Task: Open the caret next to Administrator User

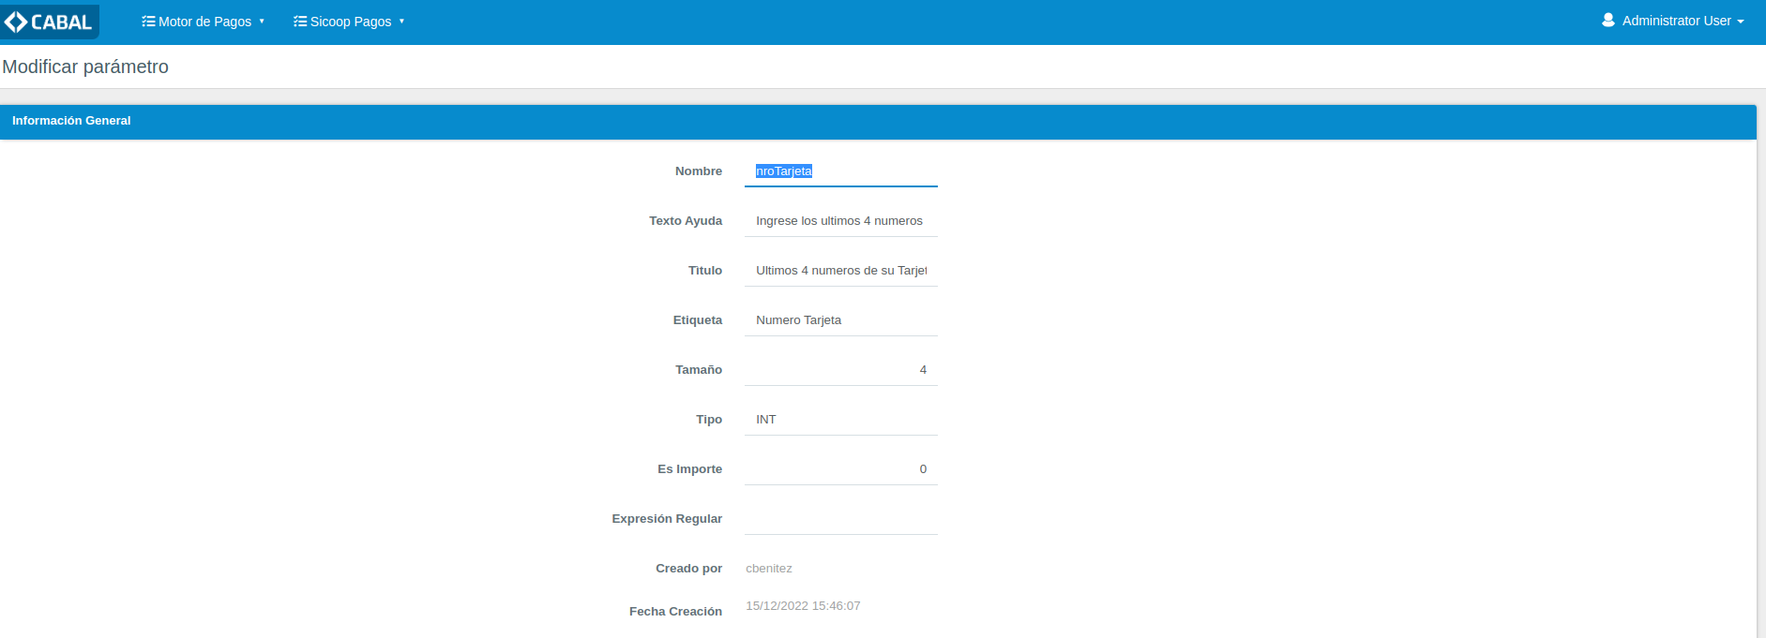Action: tap(1741, 22)
